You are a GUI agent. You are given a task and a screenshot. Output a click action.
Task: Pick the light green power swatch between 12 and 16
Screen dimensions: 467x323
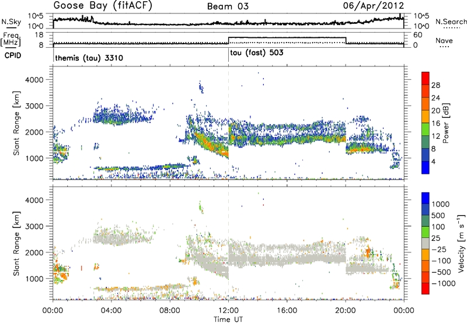click(426, 129)
